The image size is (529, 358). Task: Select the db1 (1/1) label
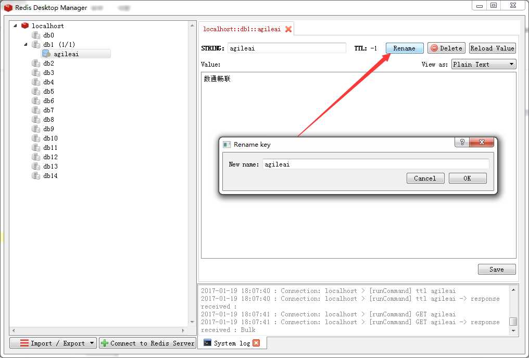coord(59,45)
